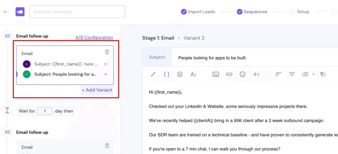
Task: Click the plus more-insert options icon
Action: 256,74
